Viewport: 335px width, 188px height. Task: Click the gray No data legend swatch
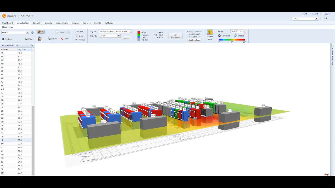pos(139,40)
